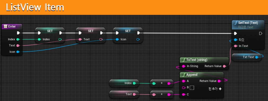Click the 타깃 input pin on SetText
Image resolution: width=268 pixels, height=101 pixels.
pos(235,40)
